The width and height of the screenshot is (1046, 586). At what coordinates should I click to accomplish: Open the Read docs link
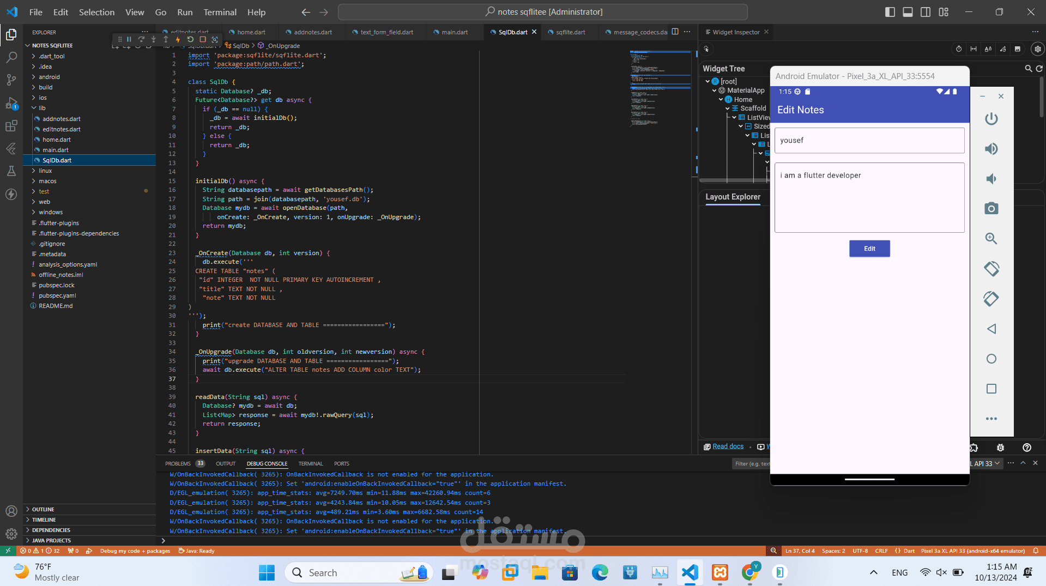(728, 446)
